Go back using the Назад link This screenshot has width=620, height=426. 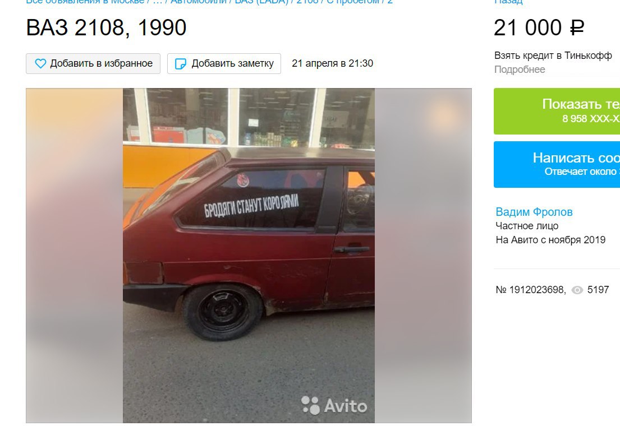(508, 2)
